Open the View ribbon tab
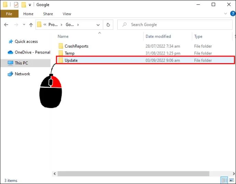 pyautogui.click(x=67, y=14)
